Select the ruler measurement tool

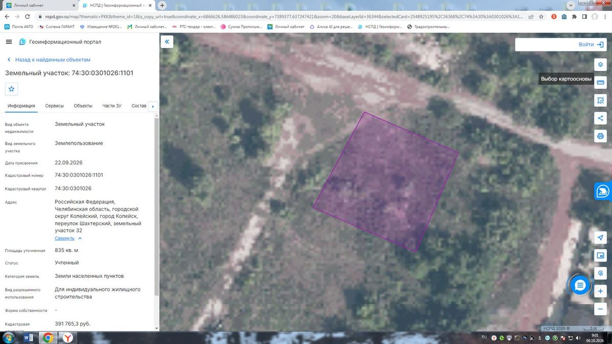point(600,83)
